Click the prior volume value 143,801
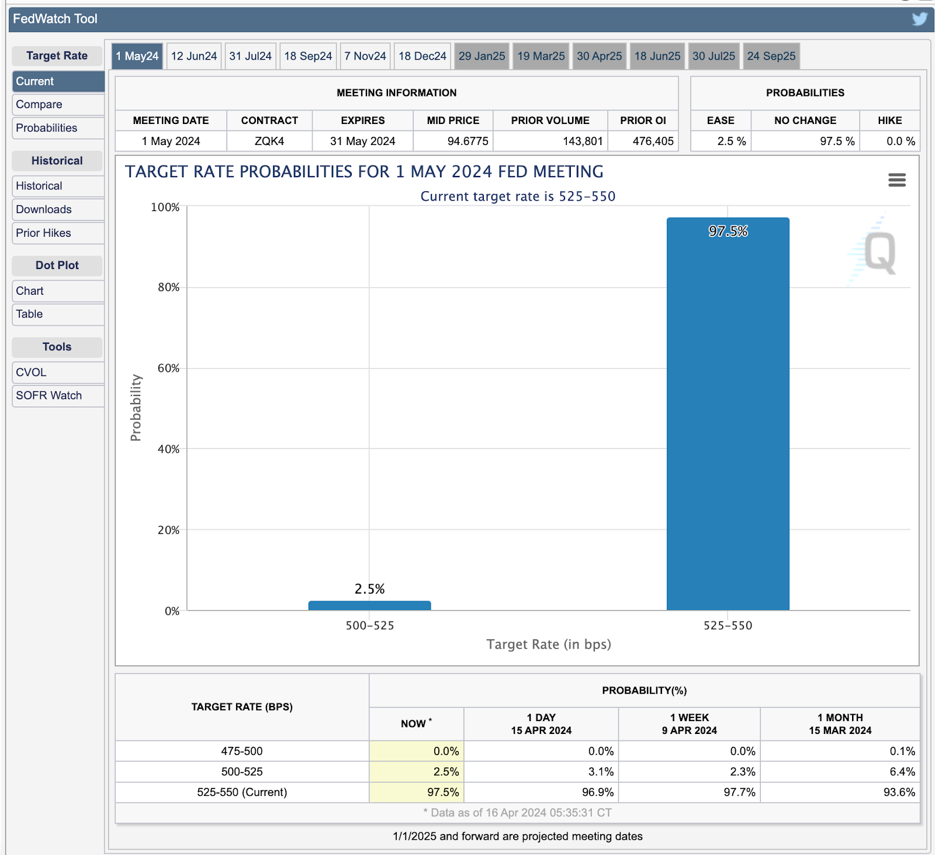The height and width of the screenshot is (855, 935). pos(550,141)
